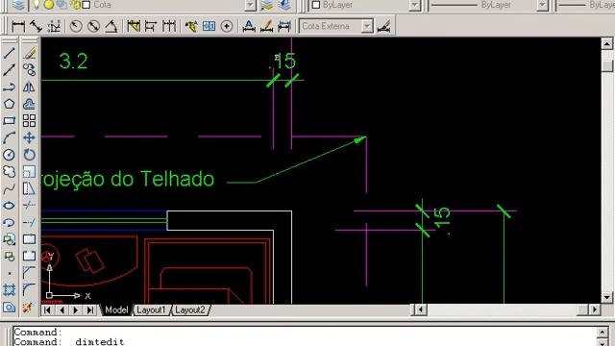Select the Rotate tool

(29, 155)
